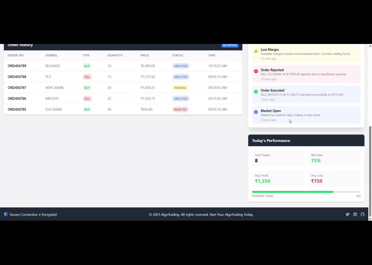Click the STATUS column header

(177, 56)
